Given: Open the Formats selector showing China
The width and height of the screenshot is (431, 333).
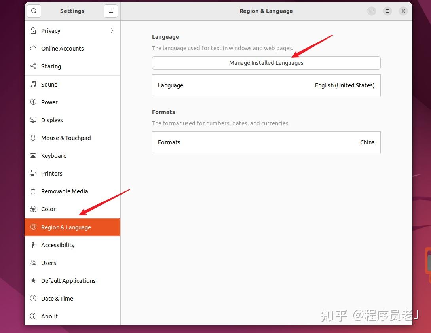Looking at the screenshot, I should [266, 142].
